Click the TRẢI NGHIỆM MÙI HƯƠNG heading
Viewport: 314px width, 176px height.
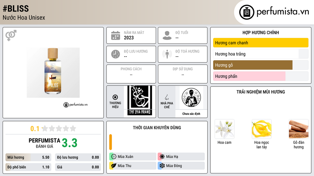coord(261,92)
